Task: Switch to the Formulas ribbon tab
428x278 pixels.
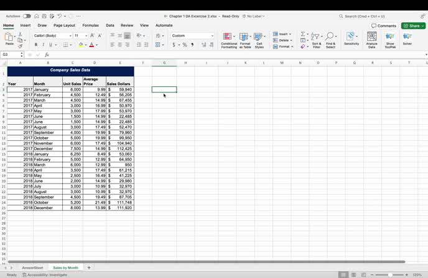Action: [90, 25]
